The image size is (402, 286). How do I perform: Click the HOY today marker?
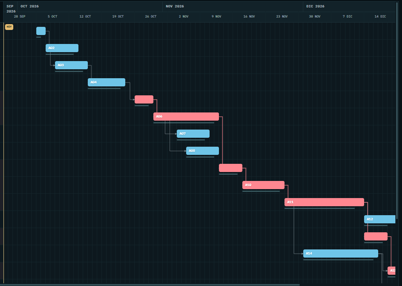click(9, 27)
